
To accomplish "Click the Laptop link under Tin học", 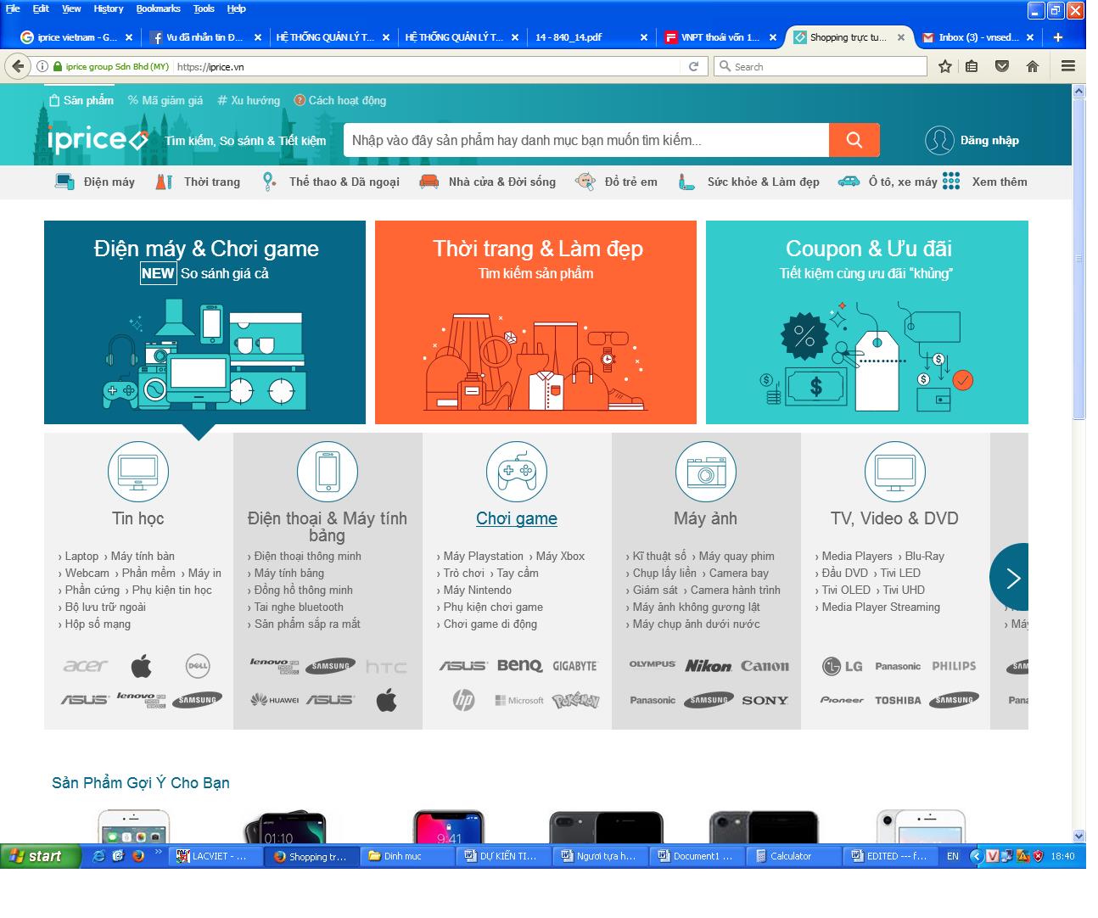I will coord(81,557).
